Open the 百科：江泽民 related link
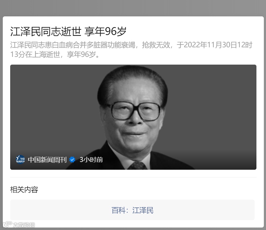 132,210
